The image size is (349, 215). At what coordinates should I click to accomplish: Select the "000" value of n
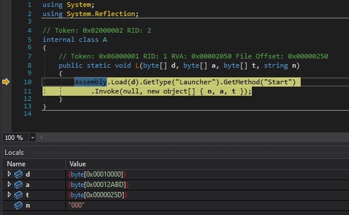click(x=76, y=205)
